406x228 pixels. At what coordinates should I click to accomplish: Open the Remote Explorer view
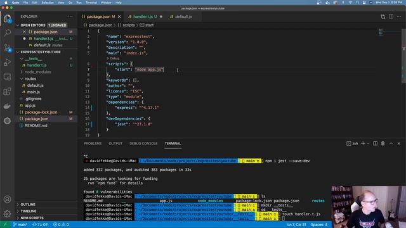7,77
